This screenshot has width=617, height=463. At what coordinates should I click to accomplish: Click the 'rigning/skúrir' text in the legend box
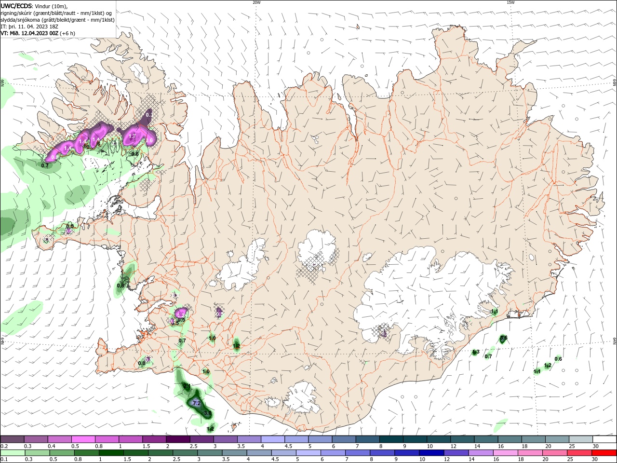(x=17, y=13)
